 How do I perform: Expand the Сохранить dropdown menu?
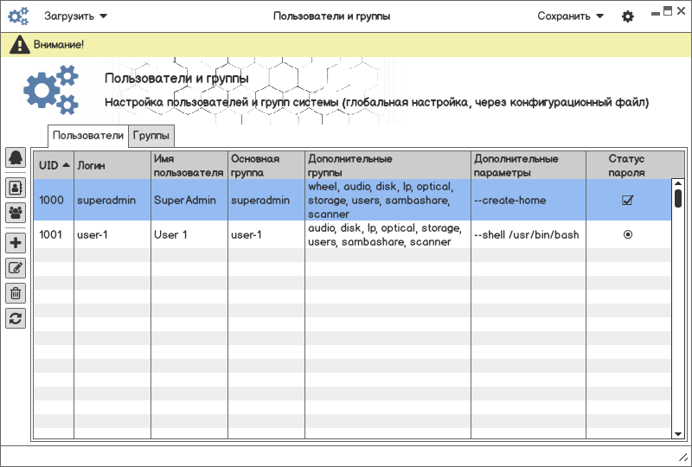(570, 16)
